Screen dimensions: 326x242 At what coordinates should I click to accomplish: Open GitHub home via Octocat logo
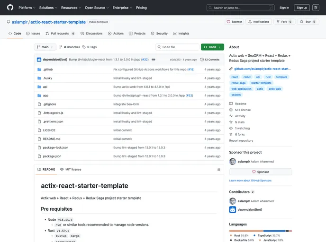click(10, 8)
